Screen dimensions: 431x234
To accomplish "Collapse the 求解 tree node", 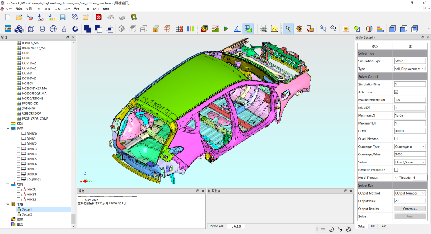I will (x=8, y=204).
